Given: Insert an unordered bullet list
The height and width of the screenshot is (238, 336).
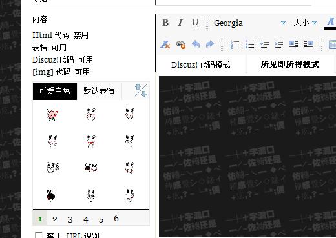Looking at the screenshot, I should [250, 45].
